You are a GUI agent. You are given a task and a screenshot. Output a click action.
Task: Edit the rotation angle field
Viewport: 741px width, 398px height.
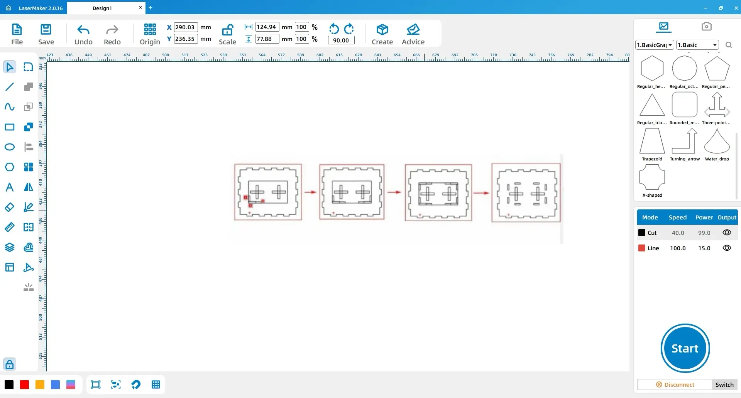point(341,40)
